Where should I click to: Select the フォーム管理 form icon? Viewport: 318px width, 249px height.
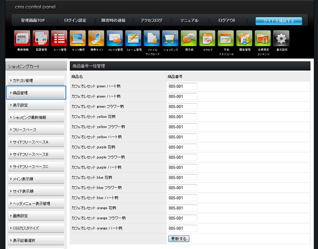(x=133, y=39)
